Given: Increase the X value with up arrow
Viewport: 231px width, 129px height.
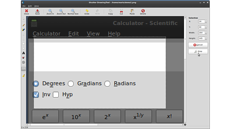Looking at the screenshot, I should coord(206,21).
